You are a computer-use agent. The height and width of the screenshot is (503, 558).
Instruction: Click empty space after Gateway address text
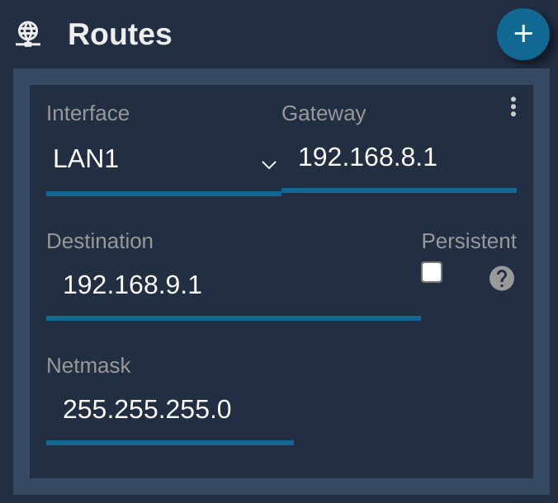477,157
